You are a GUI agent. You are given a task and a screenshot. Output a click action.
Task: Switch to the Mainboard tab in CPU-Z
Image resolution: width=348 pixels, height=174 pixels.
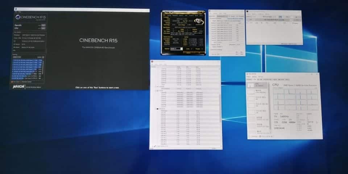[x=175, y=15]
